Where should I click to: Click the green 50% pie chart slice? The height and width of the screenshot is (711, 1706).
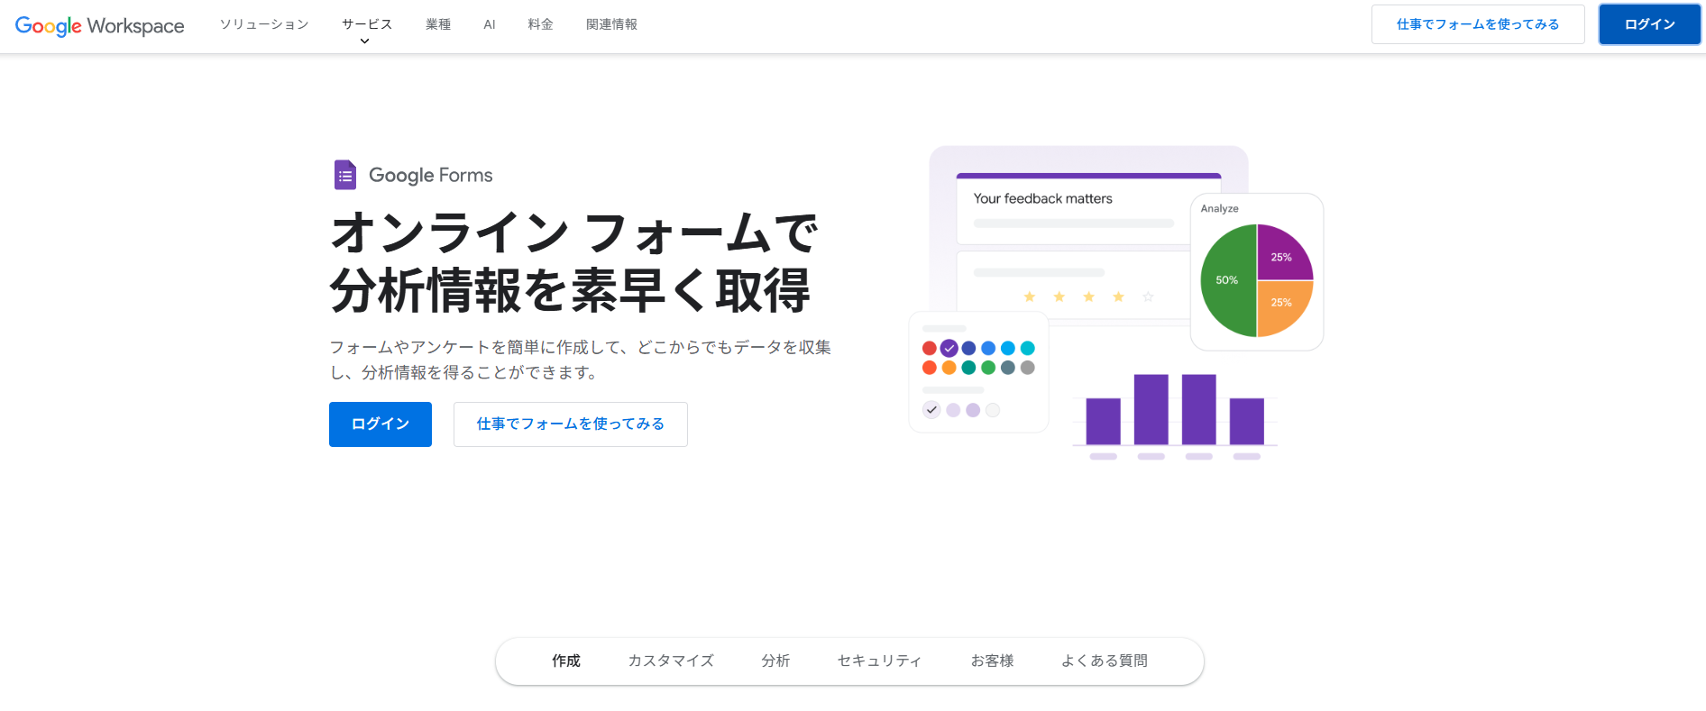click(x=1226, y=280)
